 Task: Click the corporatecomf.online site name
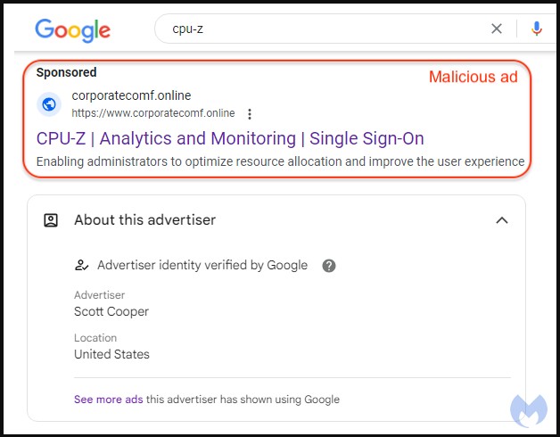click(131, 95)
